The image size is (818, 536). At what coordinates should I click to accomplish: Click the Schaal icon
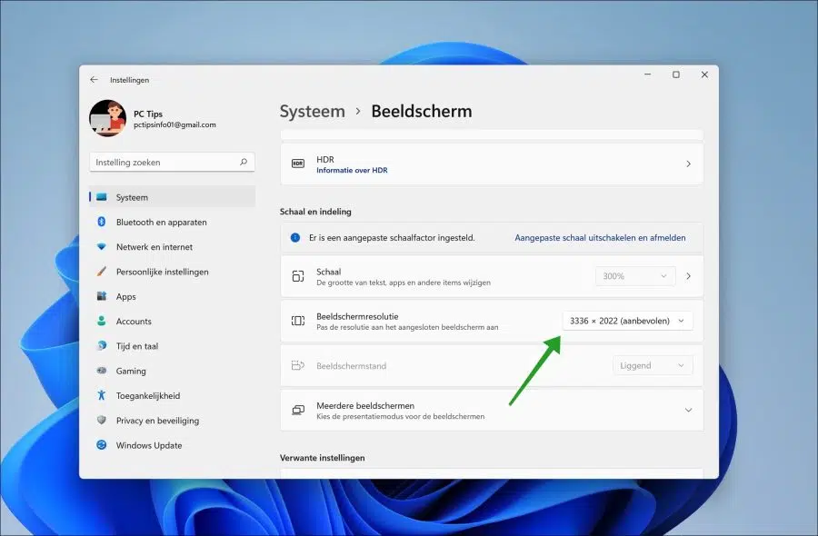[x=298, y=276]
